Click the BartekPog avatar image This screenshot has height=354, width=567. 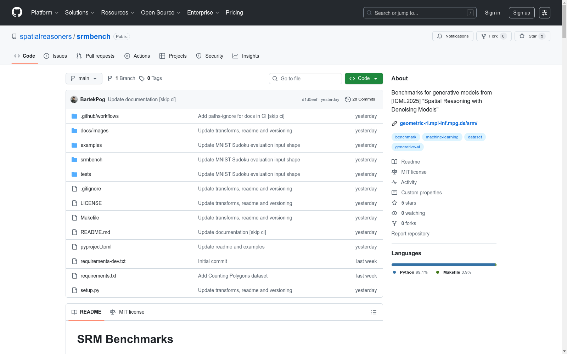point(74,99)
